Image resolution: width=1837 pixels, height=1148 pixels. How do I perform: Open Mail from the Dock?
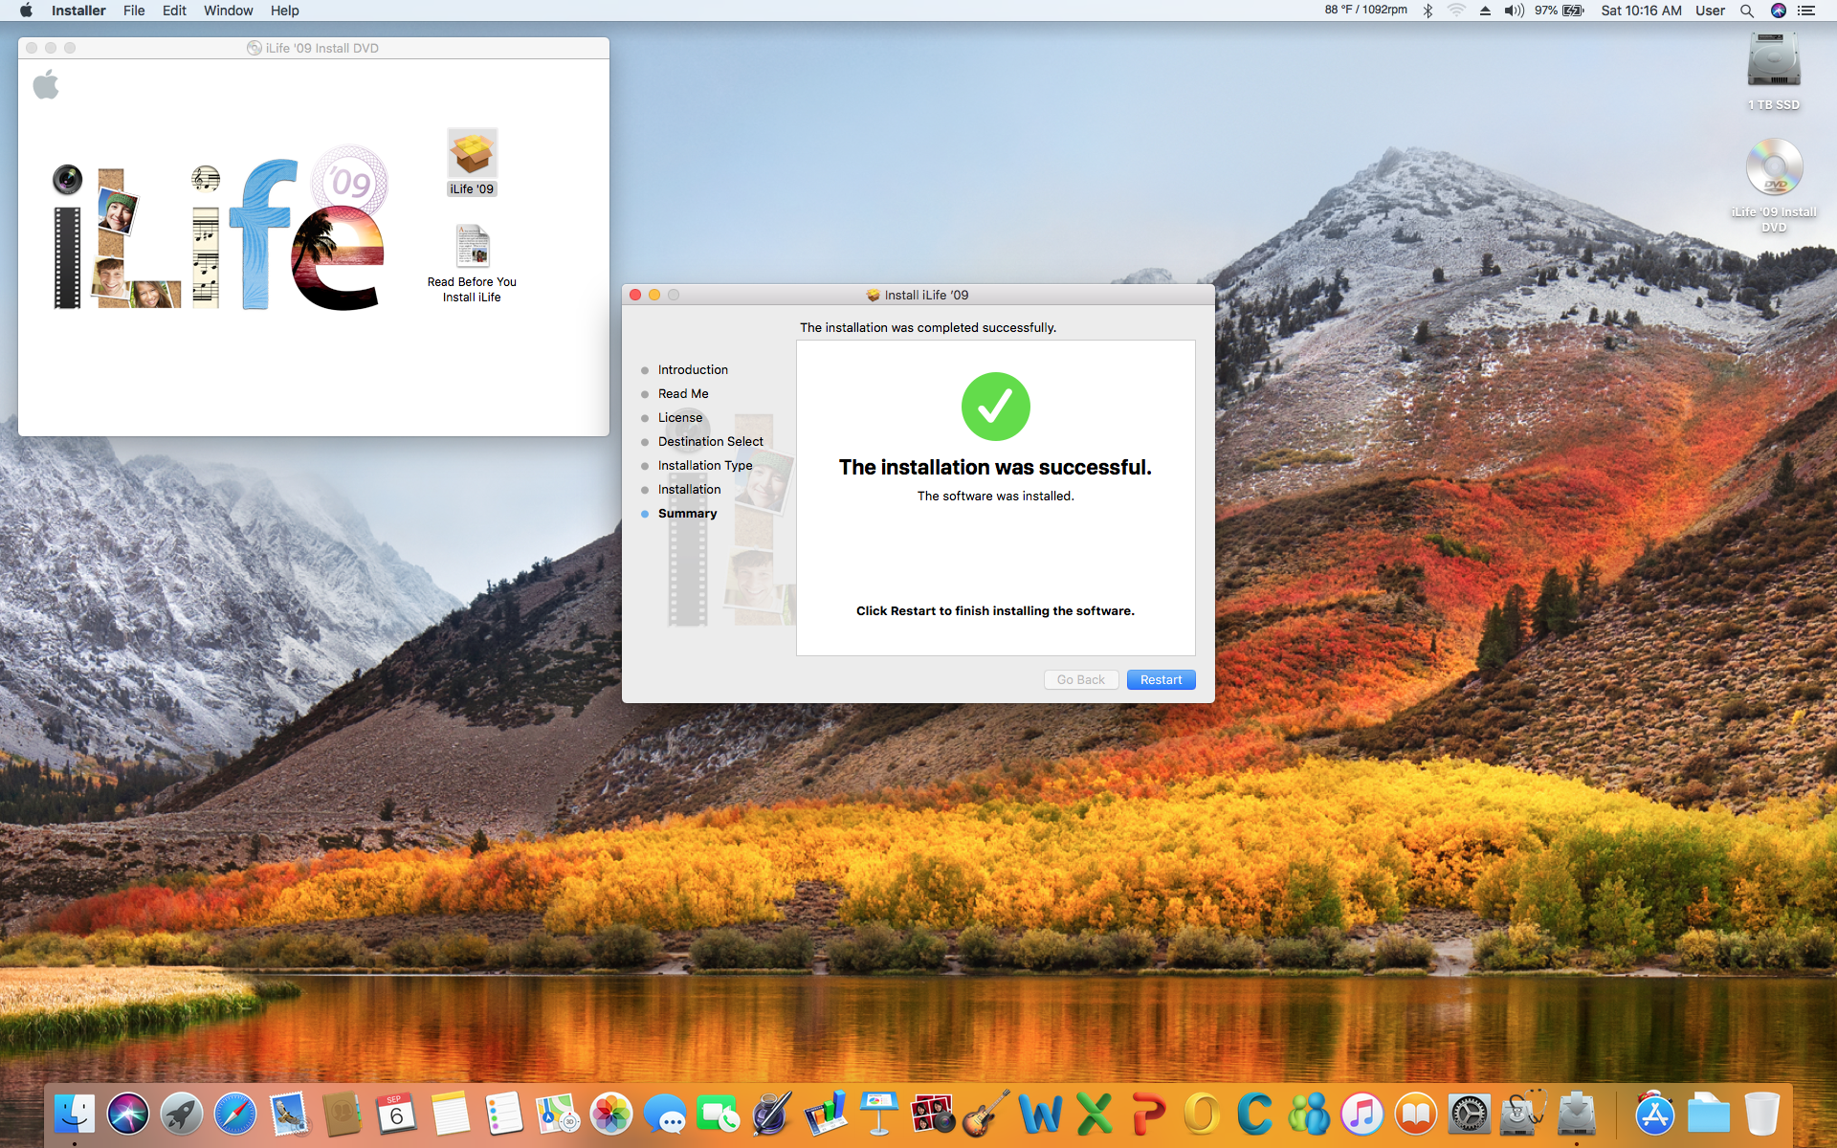289,1114
